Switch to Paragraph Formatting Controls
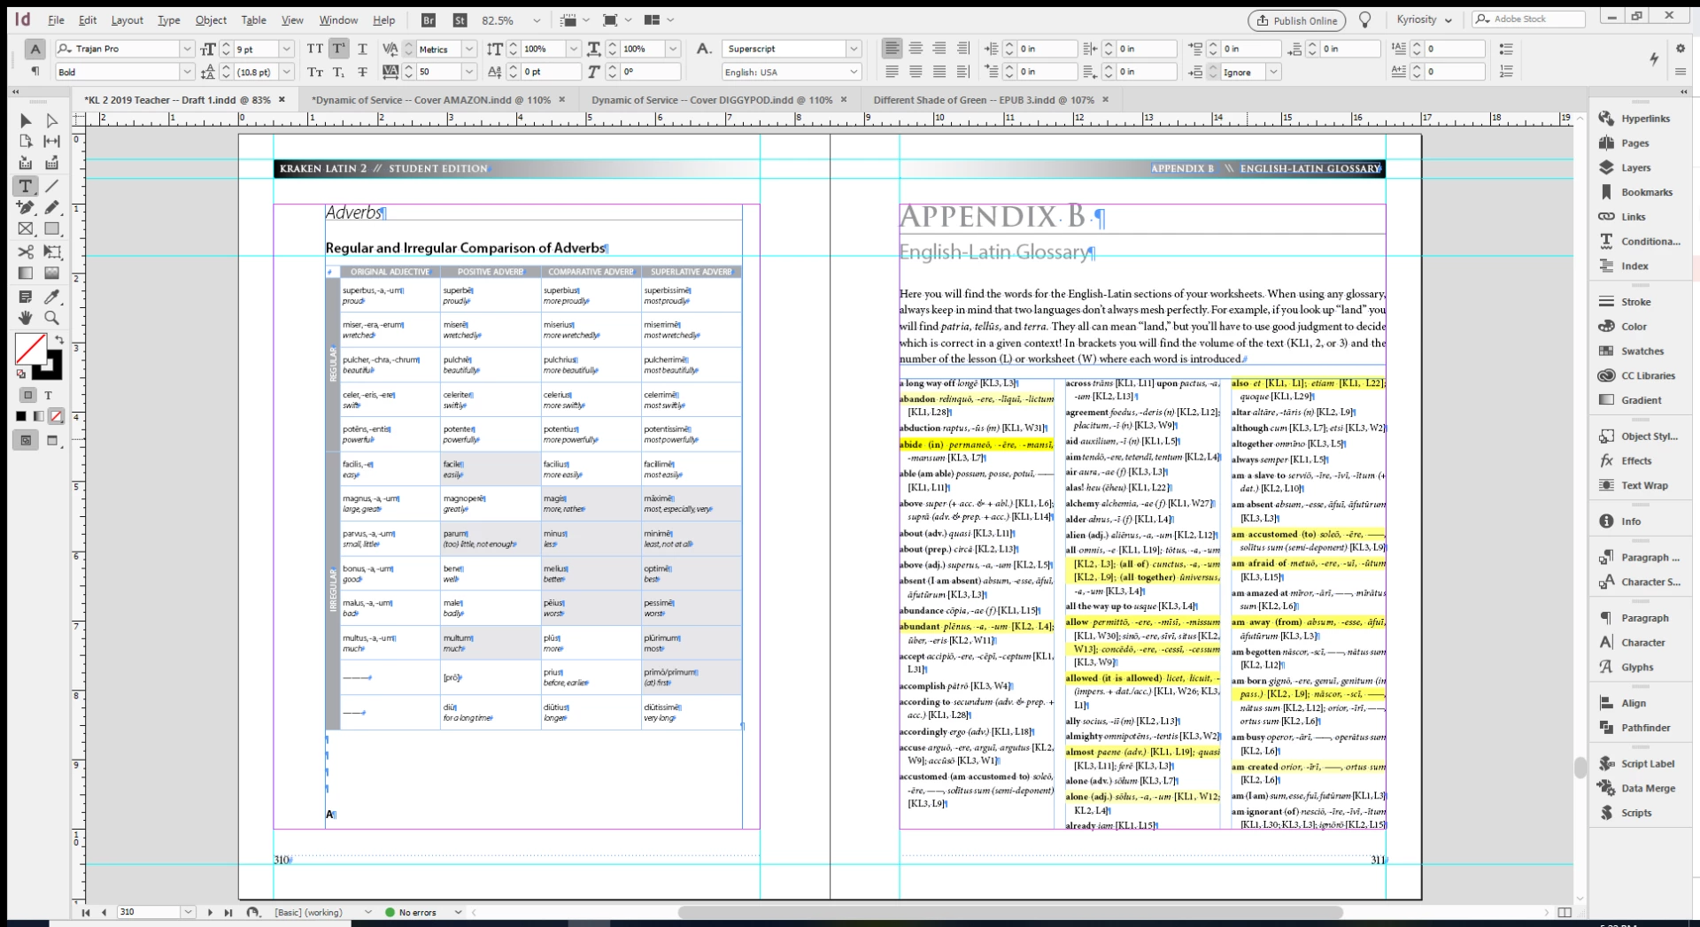This screenshot has width=1700, height=927. pos(35,72)
